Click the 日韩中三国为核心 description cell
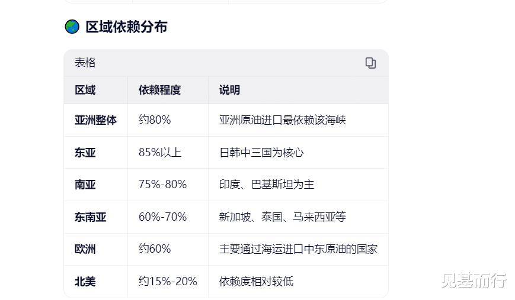 coord(261,153)
